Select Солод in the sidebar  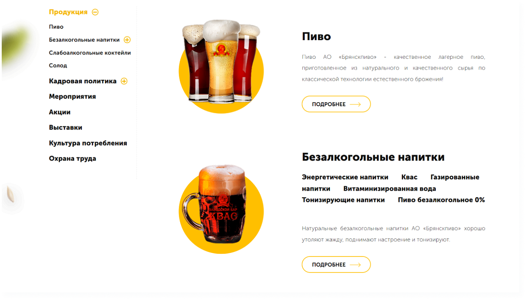click(x=58, y=65)
